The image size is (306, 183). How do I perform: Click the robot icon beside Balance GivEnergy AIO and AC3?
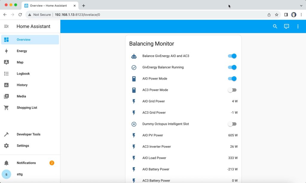[x=134, y=56]
